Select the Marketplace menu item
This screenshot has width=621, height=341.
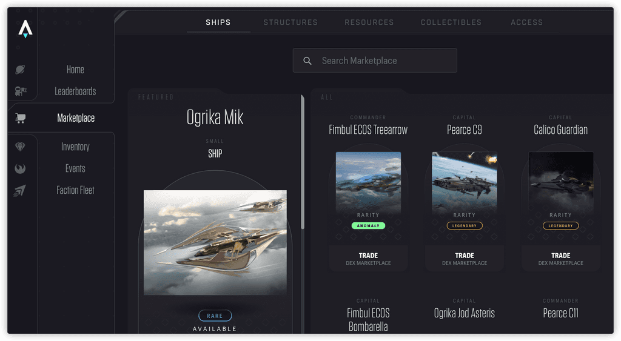(x=76, y=118)
